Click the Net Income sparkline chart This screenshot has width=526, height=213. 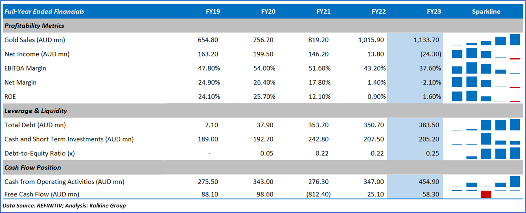pos(486,54)
